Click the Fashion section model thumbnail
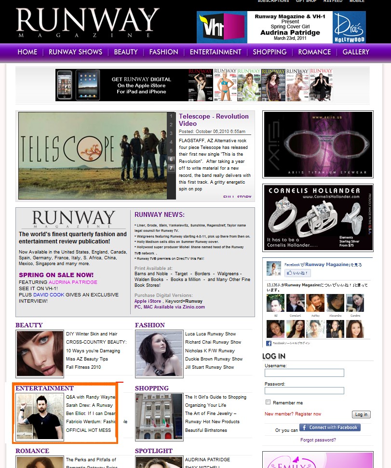The height and width of the screenshot is (468, 391). (x=160, y=353)
